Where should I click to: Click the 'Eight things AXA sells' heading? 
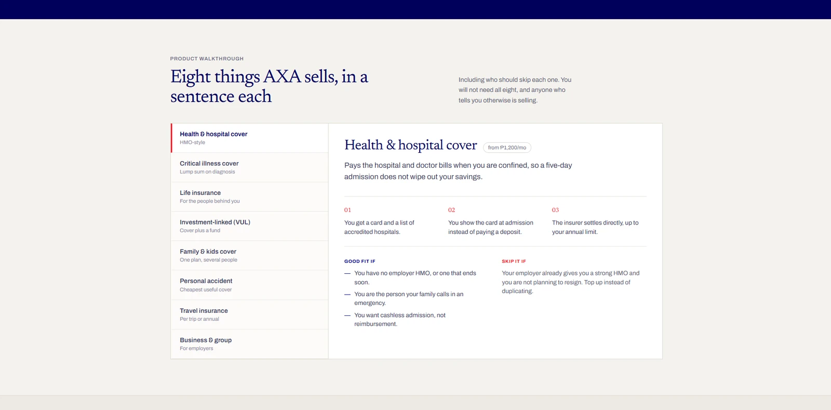(269, 86)
